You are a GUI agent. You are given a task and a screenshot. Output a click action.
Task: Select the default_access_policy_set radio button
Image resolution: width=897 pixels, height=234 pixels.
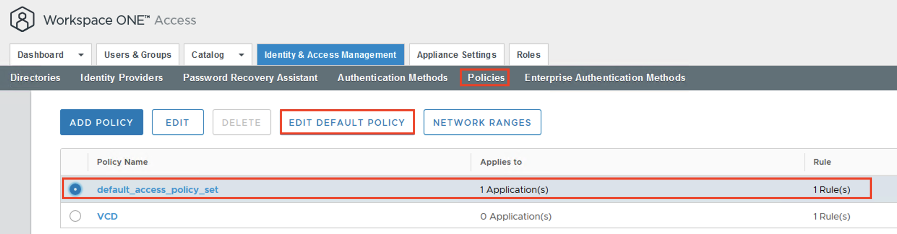(x=75, y=189)
